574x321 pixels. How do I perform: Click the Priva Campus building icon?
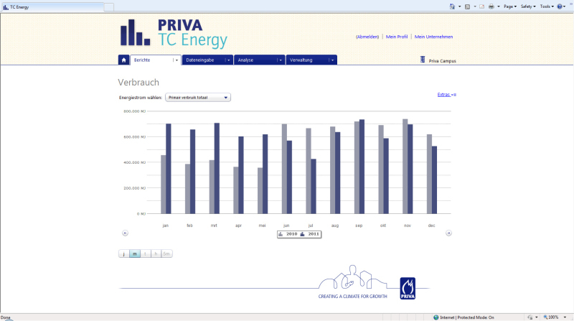pos(423,60)
